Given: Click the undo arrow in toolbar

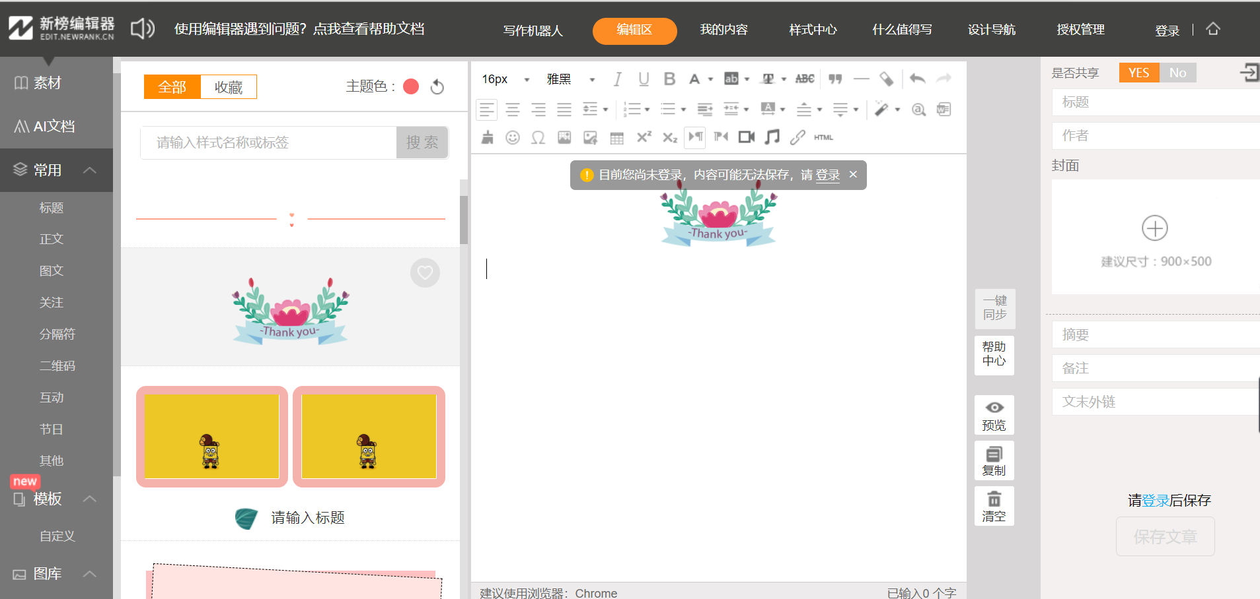Looking at the screenshot, I should coord(917,79).
